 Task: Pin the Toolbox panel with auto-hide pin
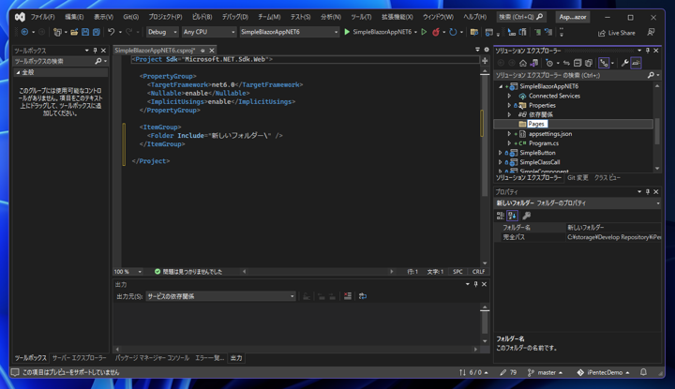(x=95, y=51)
